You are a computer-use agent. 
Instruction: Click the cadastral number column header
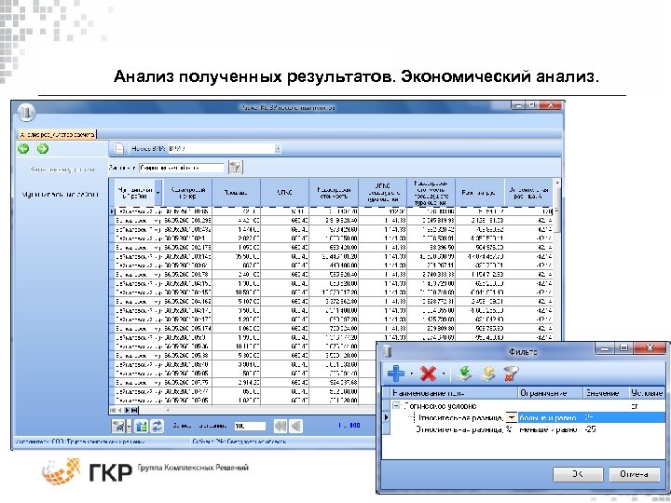[x=187, y=193]
